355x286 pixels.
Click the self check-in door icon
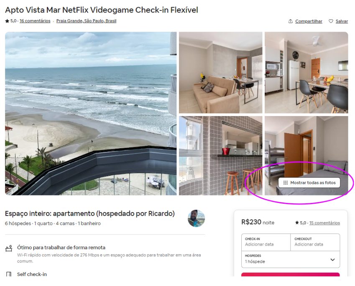click(x=9, y=274)
